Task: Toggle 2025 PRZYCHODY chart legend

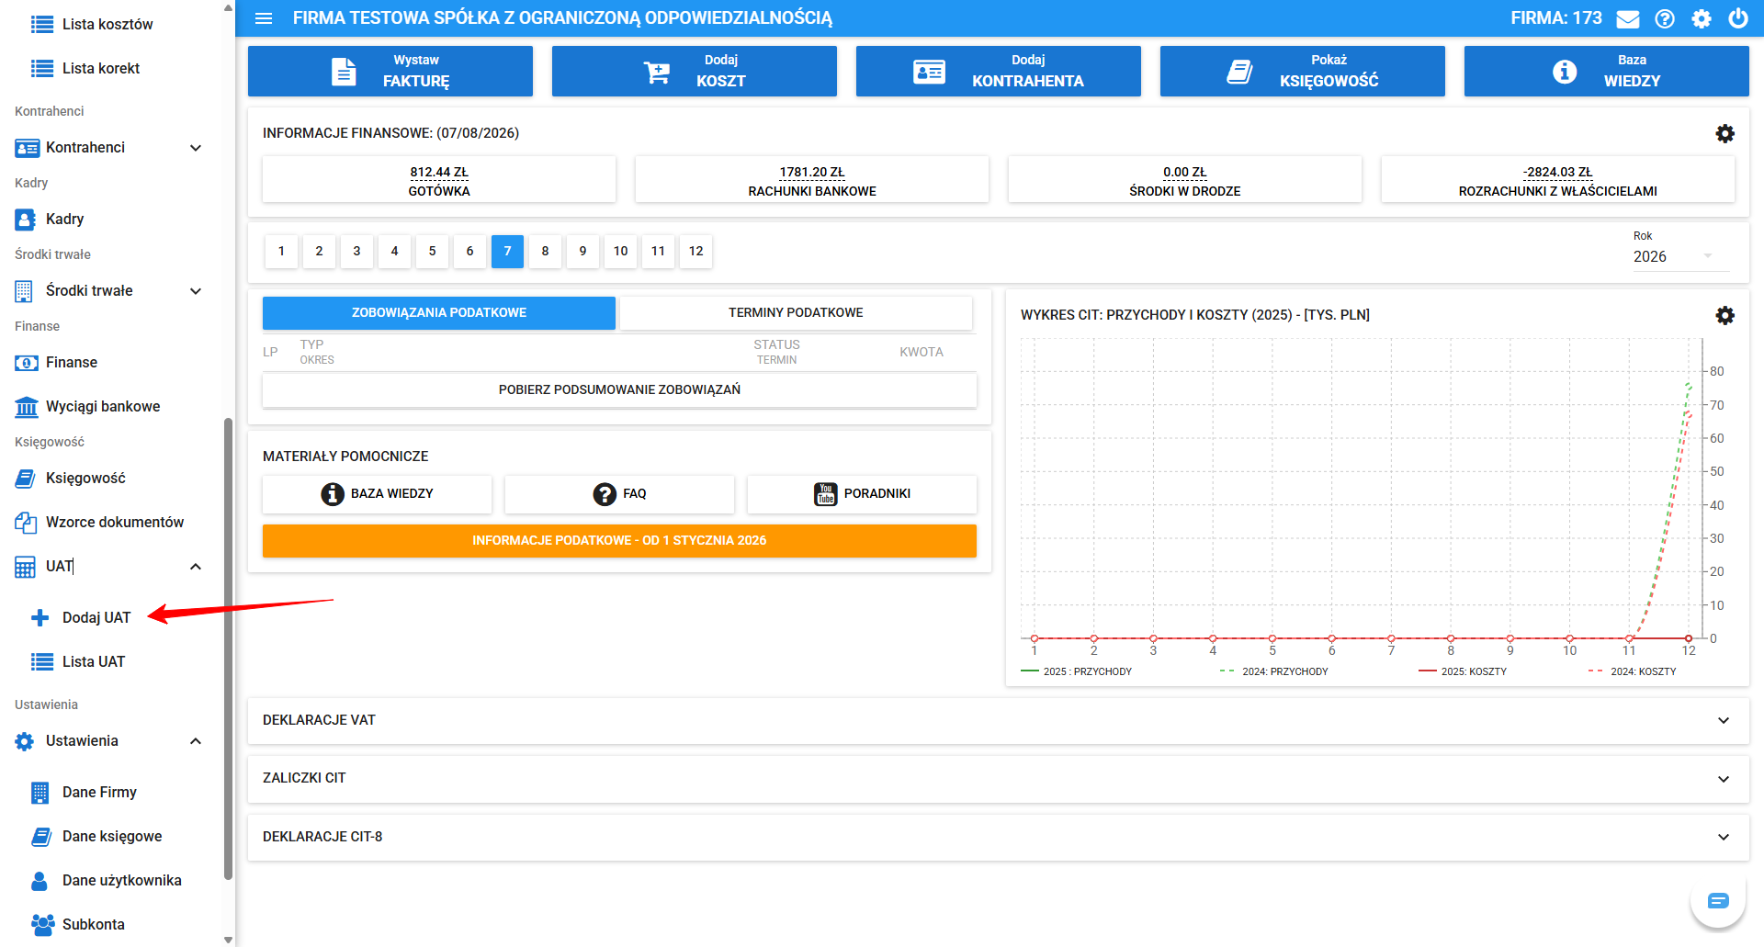Action: pyautogui.click(x=1077, y=672)
